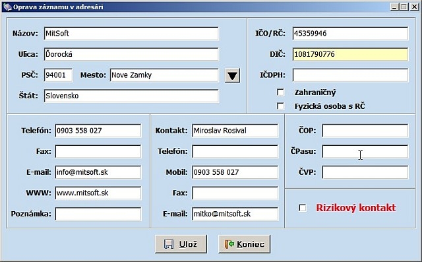Image resolution: width=422 pixels, height=262 pixels.
Task: Click the empty ČVP field
Action: pos(365,172)
